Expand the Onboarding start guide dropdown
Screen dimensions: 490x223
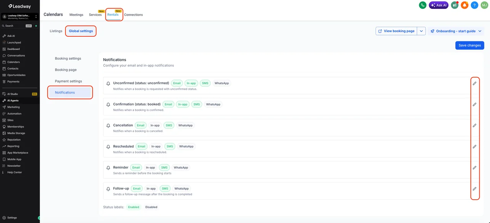pyautogui.click(x=456, y=31)
